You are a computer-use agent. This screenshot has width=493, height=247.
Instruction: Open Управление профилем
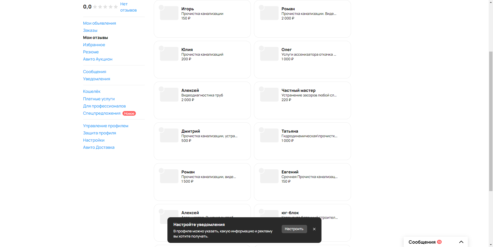[x=106, y=126]
